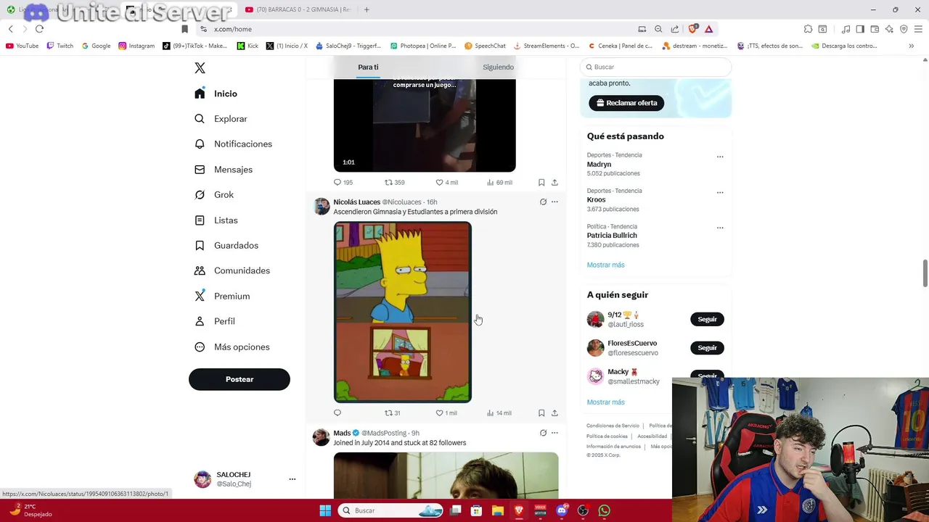Image resolution: width=929 pixels, height=522 pixels.
Task: Open WhatsApp from the taskbar
Action: pos(604,510)
